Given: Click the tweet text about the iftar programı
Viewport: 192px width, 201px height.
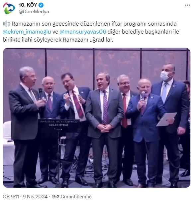Looking at the screenshot, I should (x=91, y=32).
